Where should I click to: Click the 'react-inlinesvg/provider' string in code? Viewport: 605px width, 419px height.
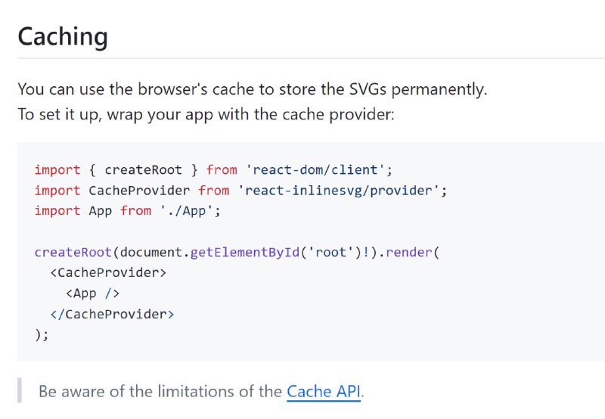(338, 190)
